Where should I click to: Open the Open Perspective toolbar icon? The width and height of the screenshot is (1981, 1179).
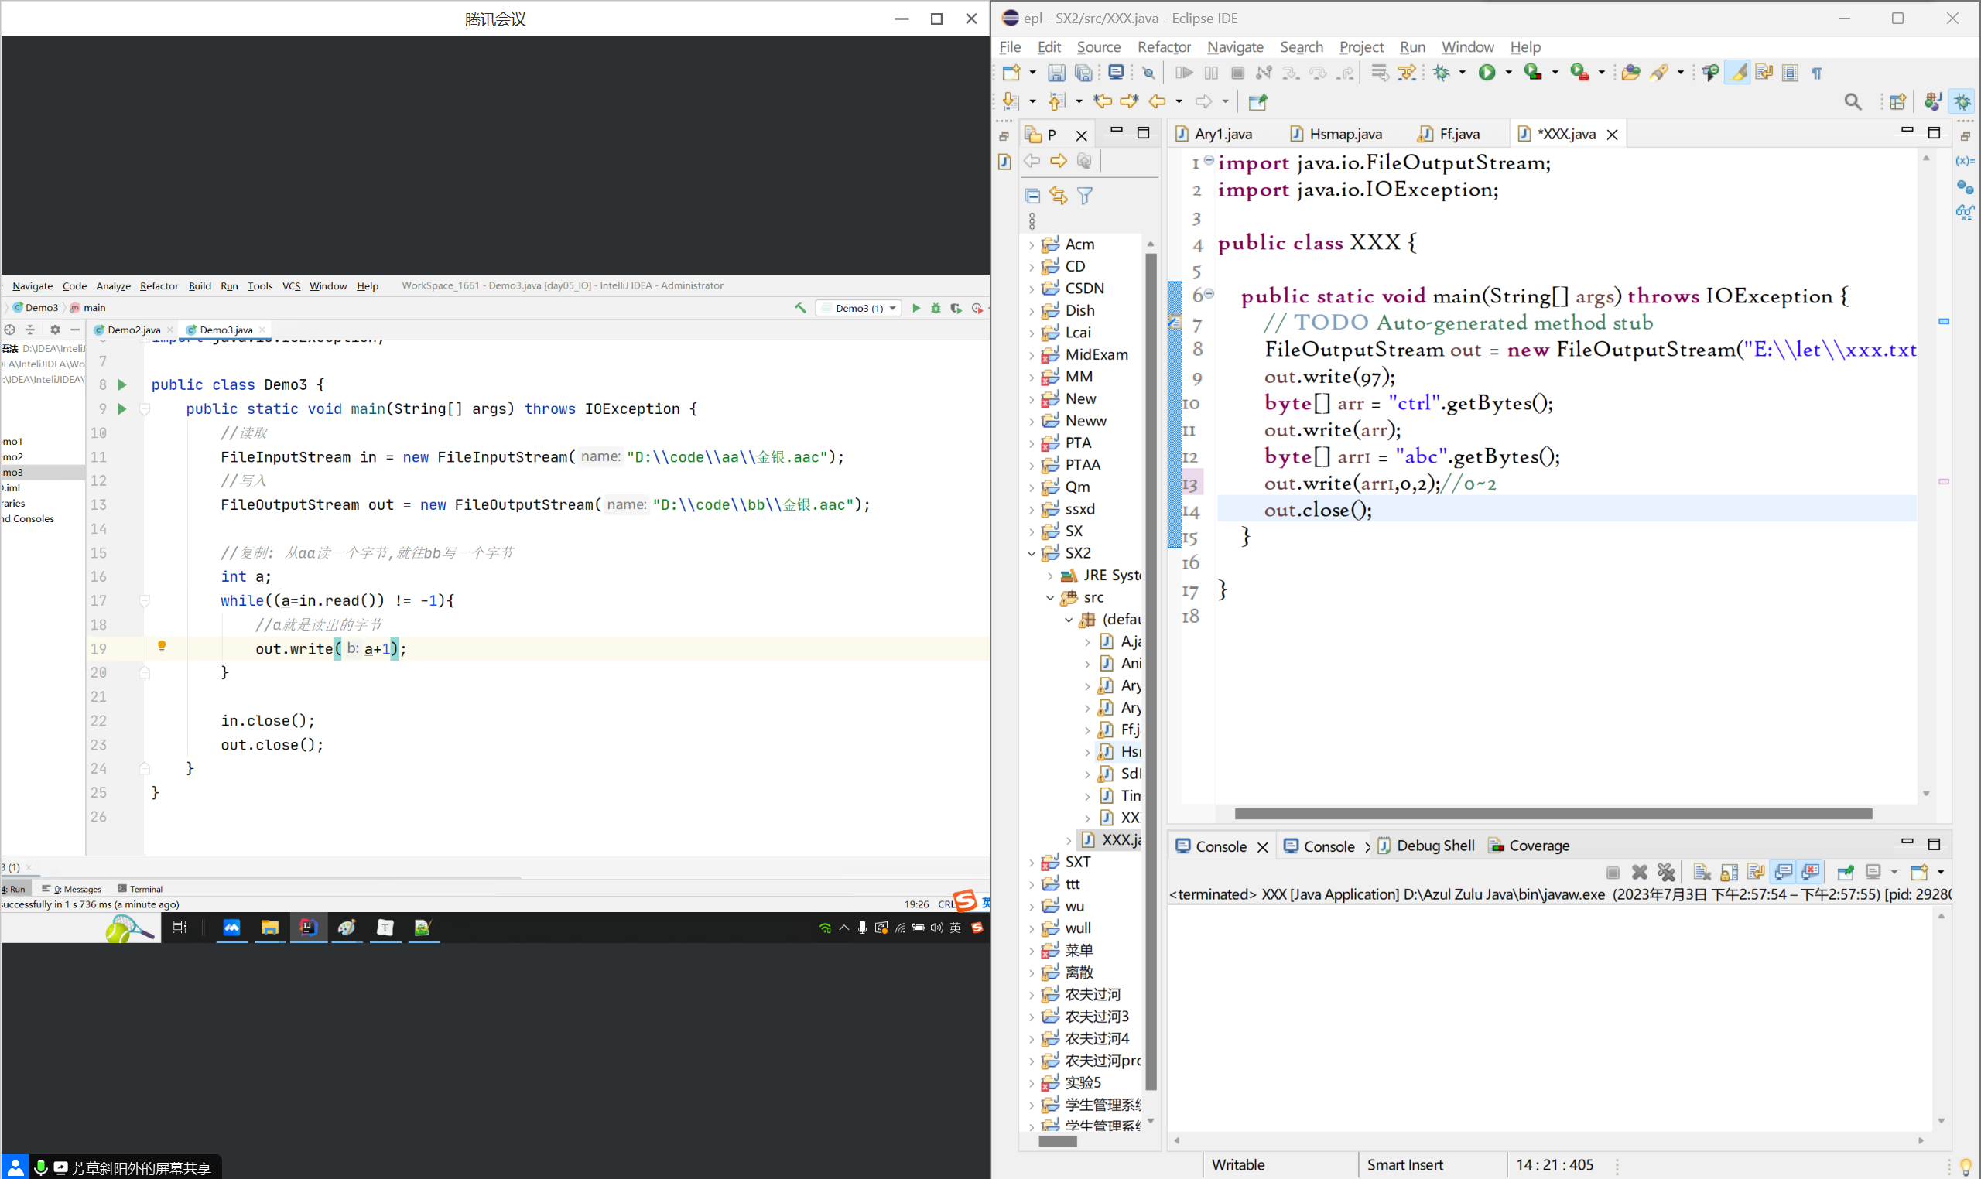point(1897,101)
